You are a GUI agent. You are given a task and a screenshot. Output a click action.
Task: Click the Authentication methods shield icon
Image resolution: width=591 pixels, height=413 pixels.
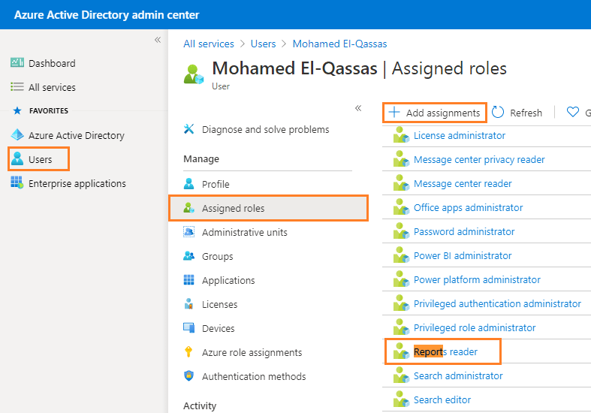pos(188,375)
